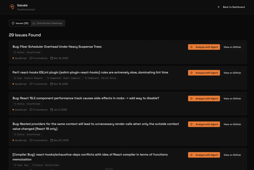
Task: Open the React 19.2 component performance title
Action: 86,98
